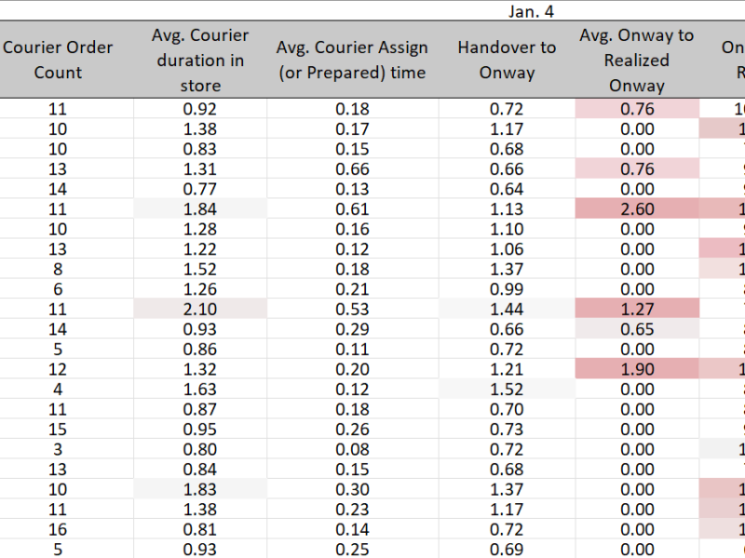Click the 1.44 handover cell
745x558 pixels.
(507, 309)
